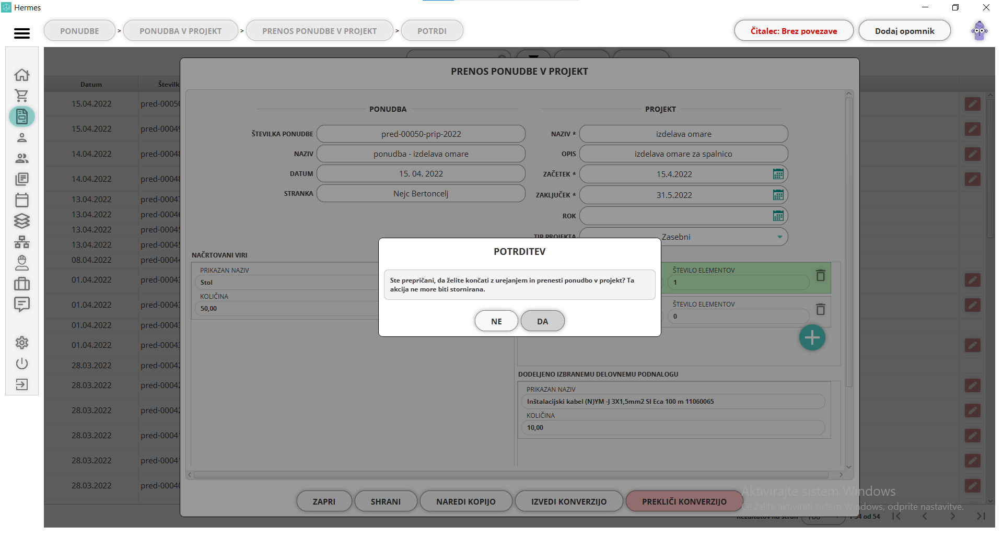Screen dimensions: 1003x538
Task: Click the power icon in sidebar
Action: (21, 364)
